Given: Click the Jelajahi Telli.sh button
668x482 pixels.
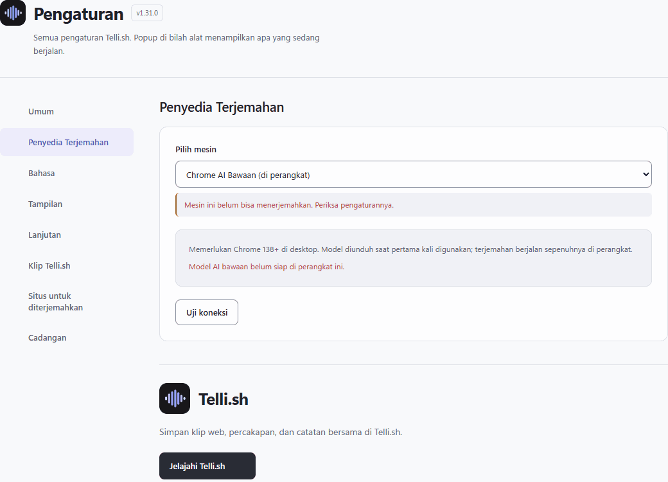Looking at the screenshot, I should pyautogui.click(x=207, y=466).
